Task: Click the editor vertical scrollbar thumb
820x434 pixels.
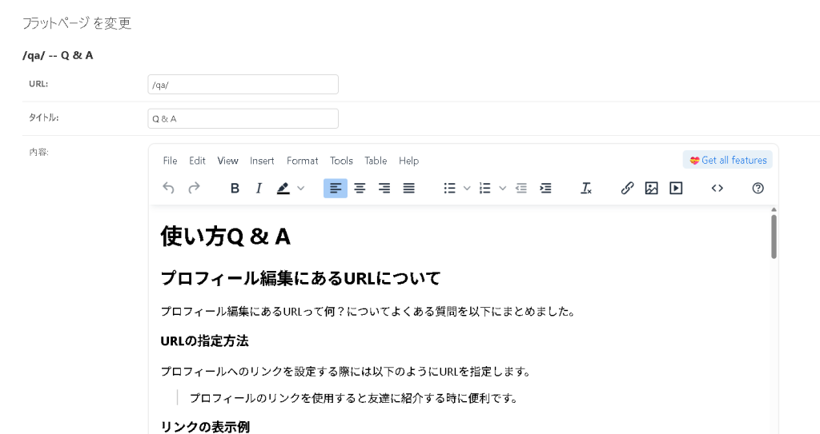Action: pyautogui.click(x=774, y=237)
